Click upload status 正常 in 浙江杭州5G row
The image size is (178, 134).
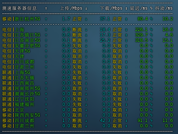point(77,19)
